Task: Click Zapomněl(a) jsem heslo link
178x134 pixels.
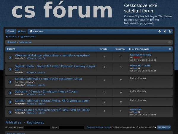Action: coord(98,127)
